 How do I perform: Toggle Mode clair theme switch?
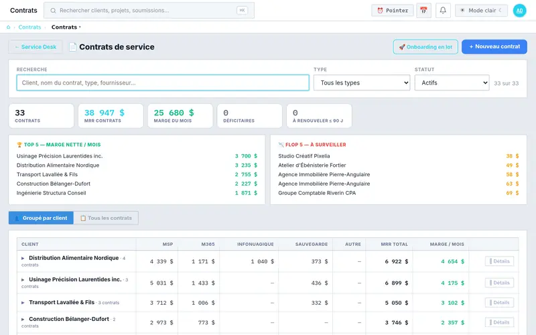[x=481, y=11]
